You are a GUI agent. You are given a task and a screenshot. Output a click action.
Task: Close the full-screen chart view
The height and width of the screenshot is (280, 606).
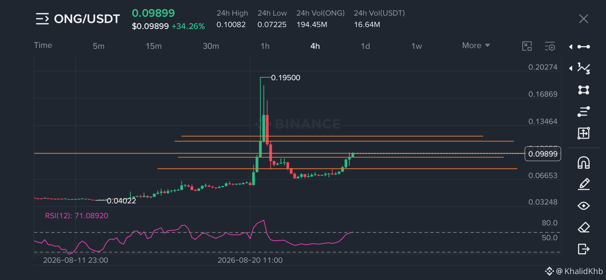pos(583,19)
